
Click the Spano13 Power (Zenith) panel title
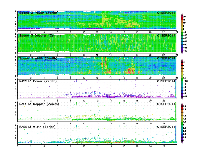click(39, 13)
